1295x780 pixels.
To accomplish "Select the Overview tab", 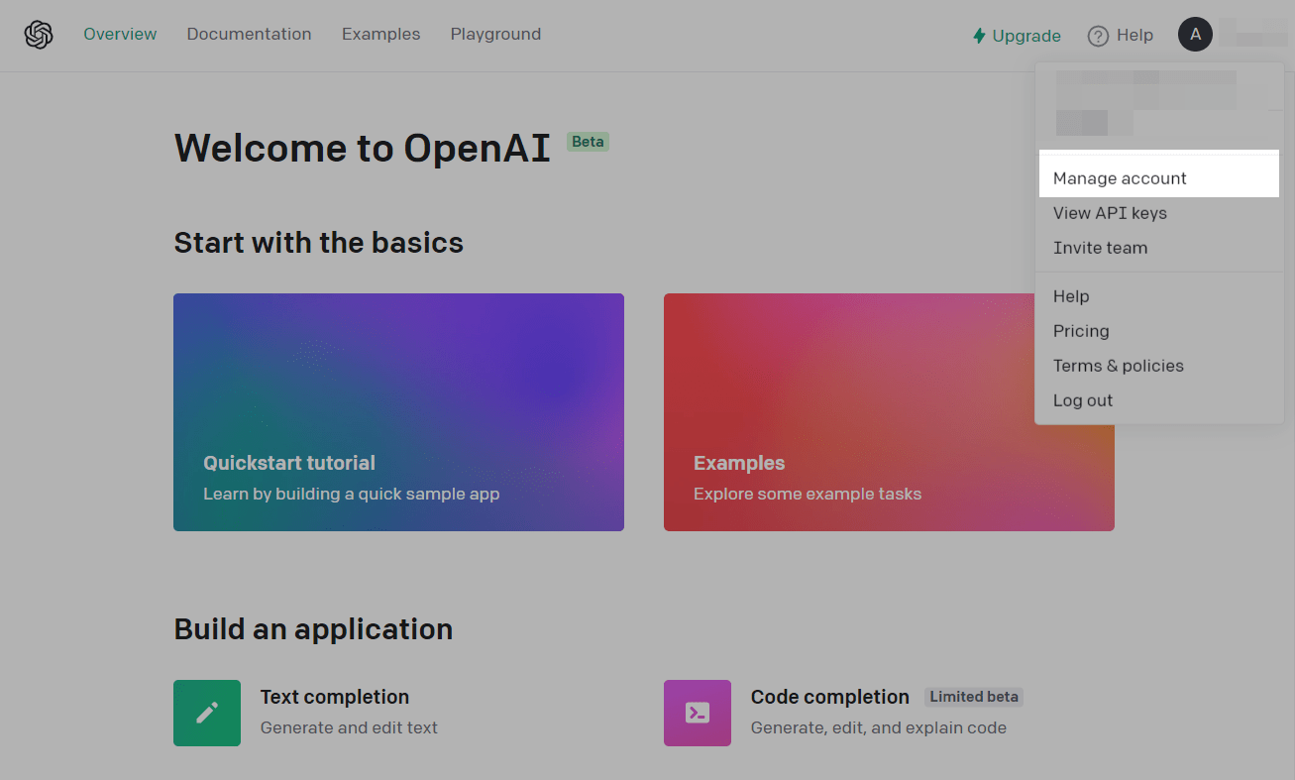I will point(120,35).
